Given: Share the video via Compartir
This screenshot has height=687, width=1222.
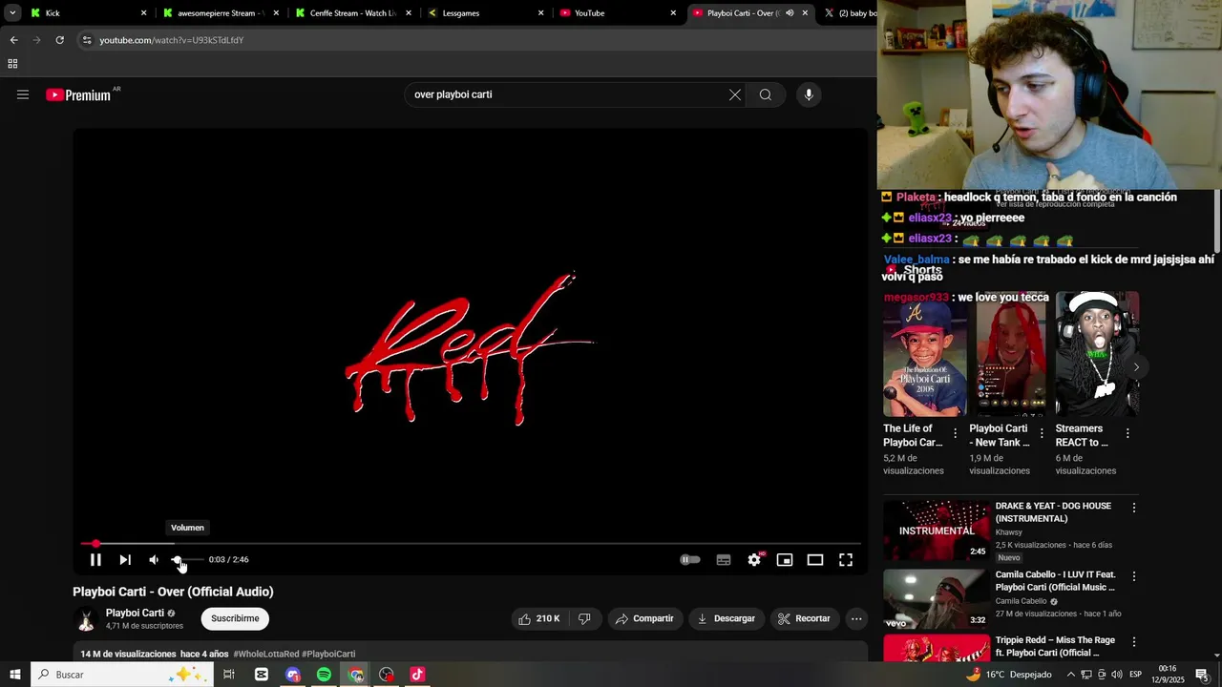Looking at the screenshot, I should [x=645, y=618].
